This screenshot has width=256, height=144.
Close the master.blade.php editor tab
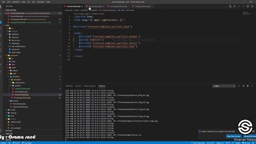pyautogui.click(x=82, y=6)
